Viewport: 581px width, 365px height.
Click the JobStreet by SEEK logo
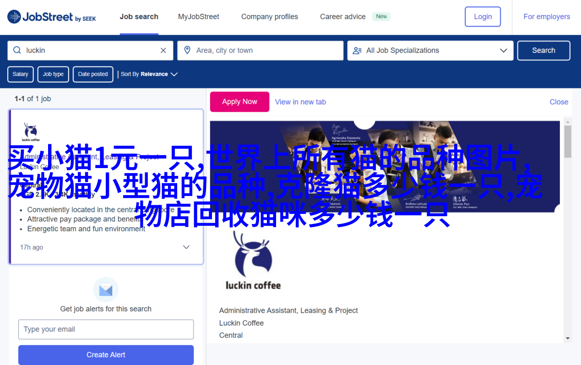[x=52, y=17]
